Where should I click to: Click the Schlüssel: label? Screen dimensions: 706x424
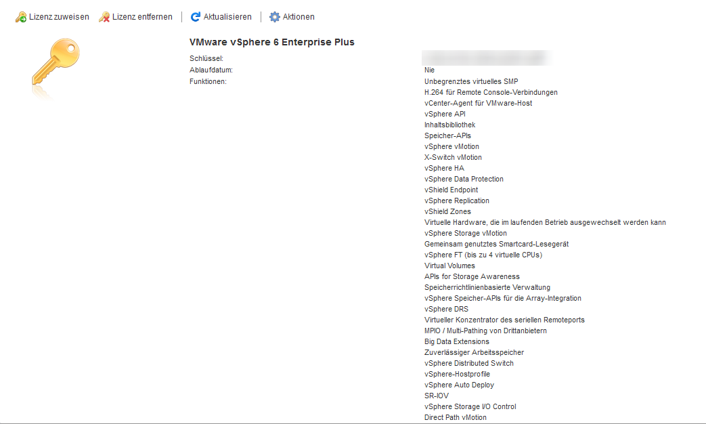pos(206,58)
